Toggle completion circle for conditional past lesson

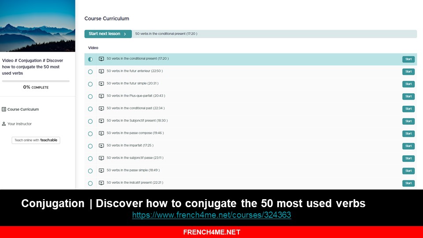90,108
